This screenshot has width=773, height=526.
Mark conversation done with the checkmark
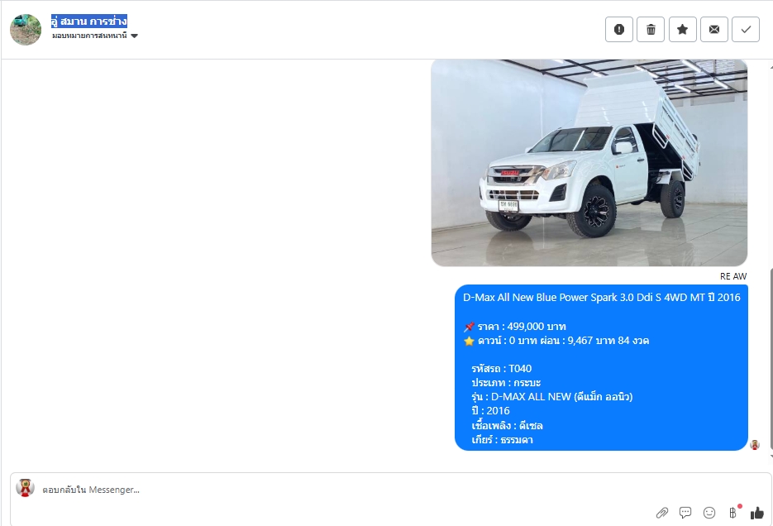746,30
